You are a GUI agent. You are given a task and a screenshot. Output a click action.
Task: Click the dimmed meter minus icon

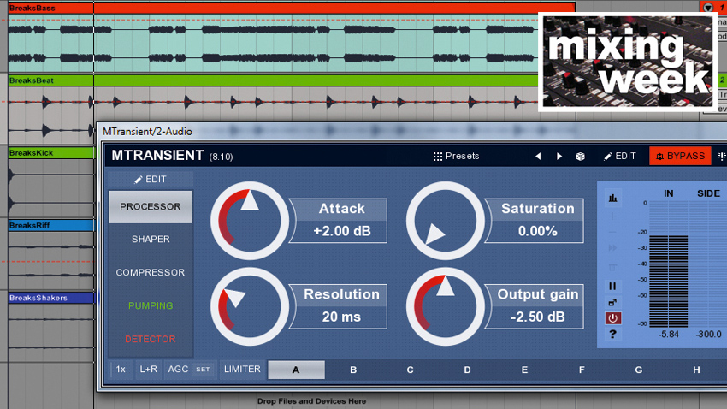(612, 232)
